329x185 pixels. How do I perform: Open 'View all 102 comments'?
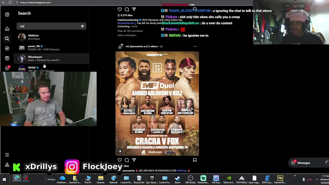point(130,31)
